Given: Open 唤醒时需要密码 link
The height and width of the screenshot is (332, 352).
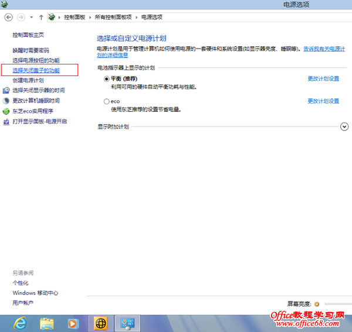Looking at the screenshot, I should click(31, 50).
